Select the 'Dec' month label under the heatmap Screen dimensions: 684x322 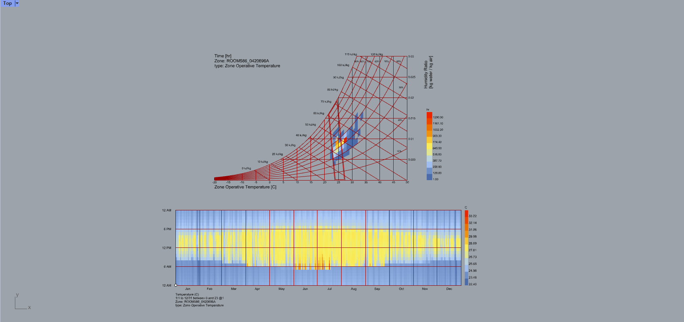pos(449,289)
